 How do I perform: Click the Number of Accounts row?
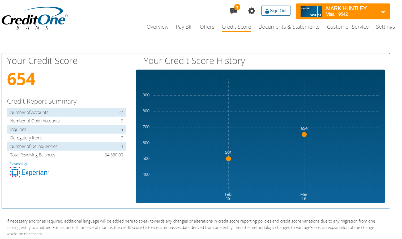[x=66, y=112]
